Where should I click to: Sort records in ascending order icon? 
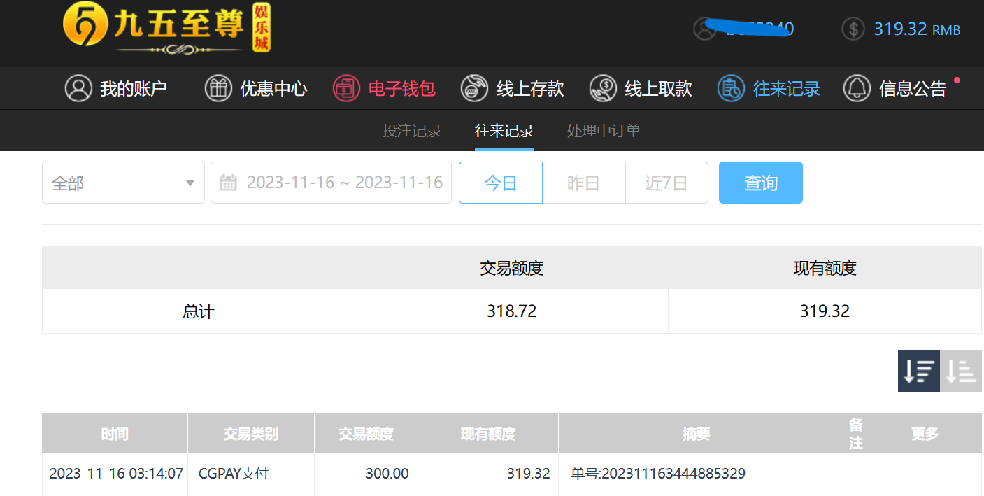tap(961, 371)
